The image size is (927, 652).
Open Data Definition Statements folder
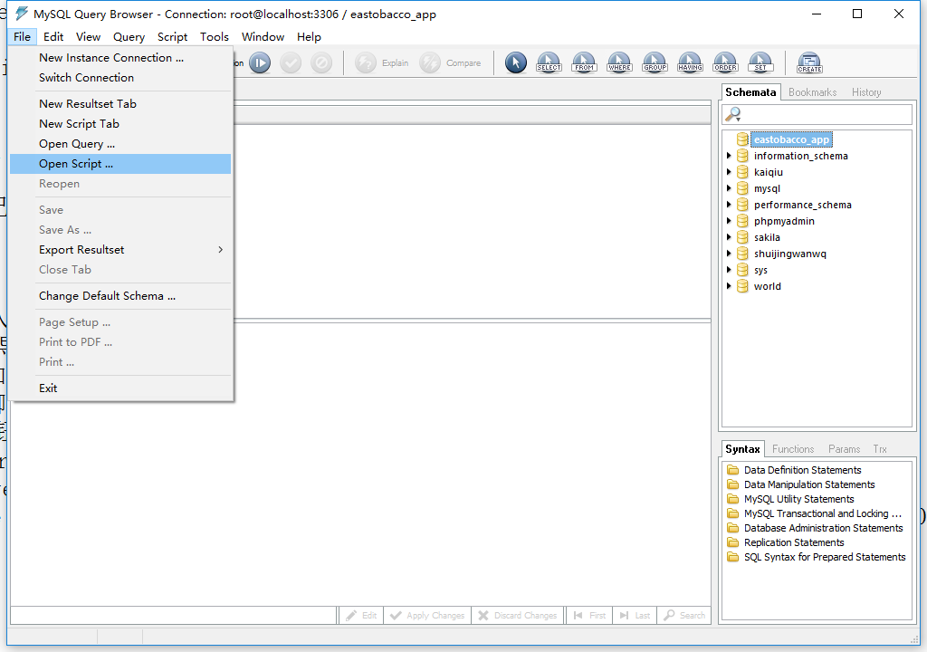pos(802,470)
